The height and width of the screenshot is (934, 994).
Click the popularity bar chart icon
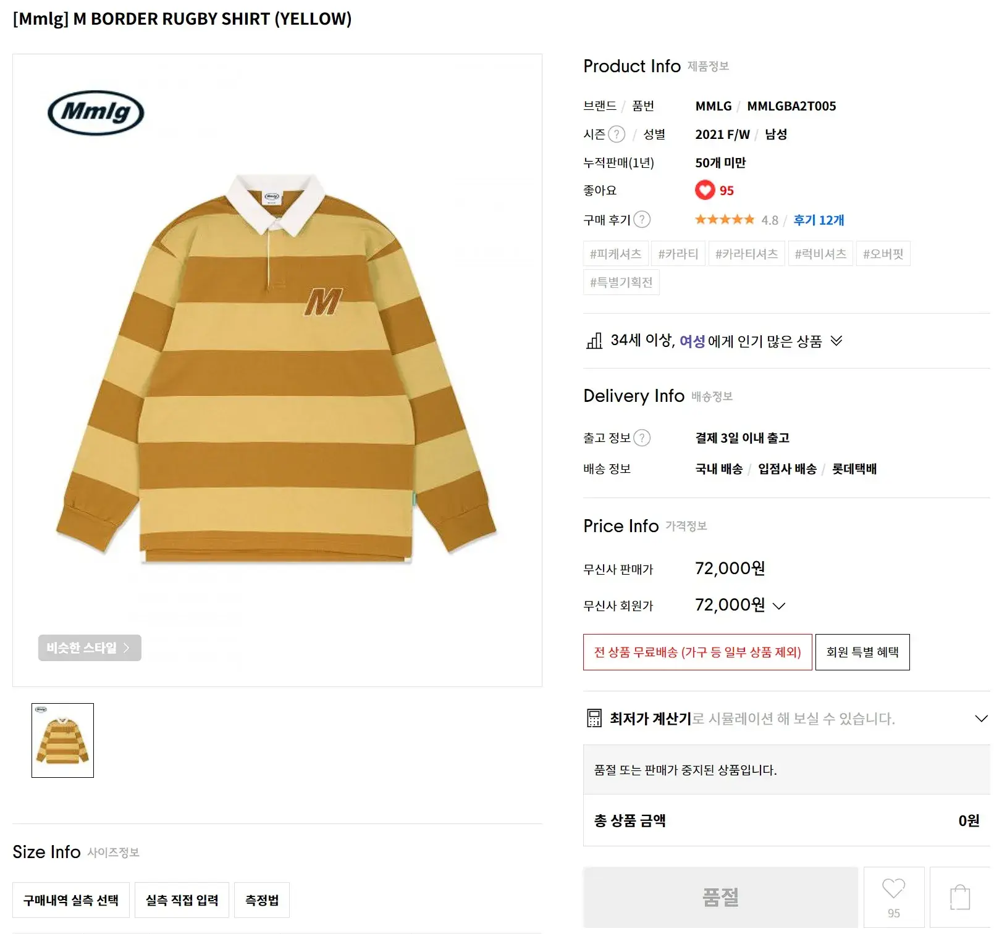click(x=594, y=341)
